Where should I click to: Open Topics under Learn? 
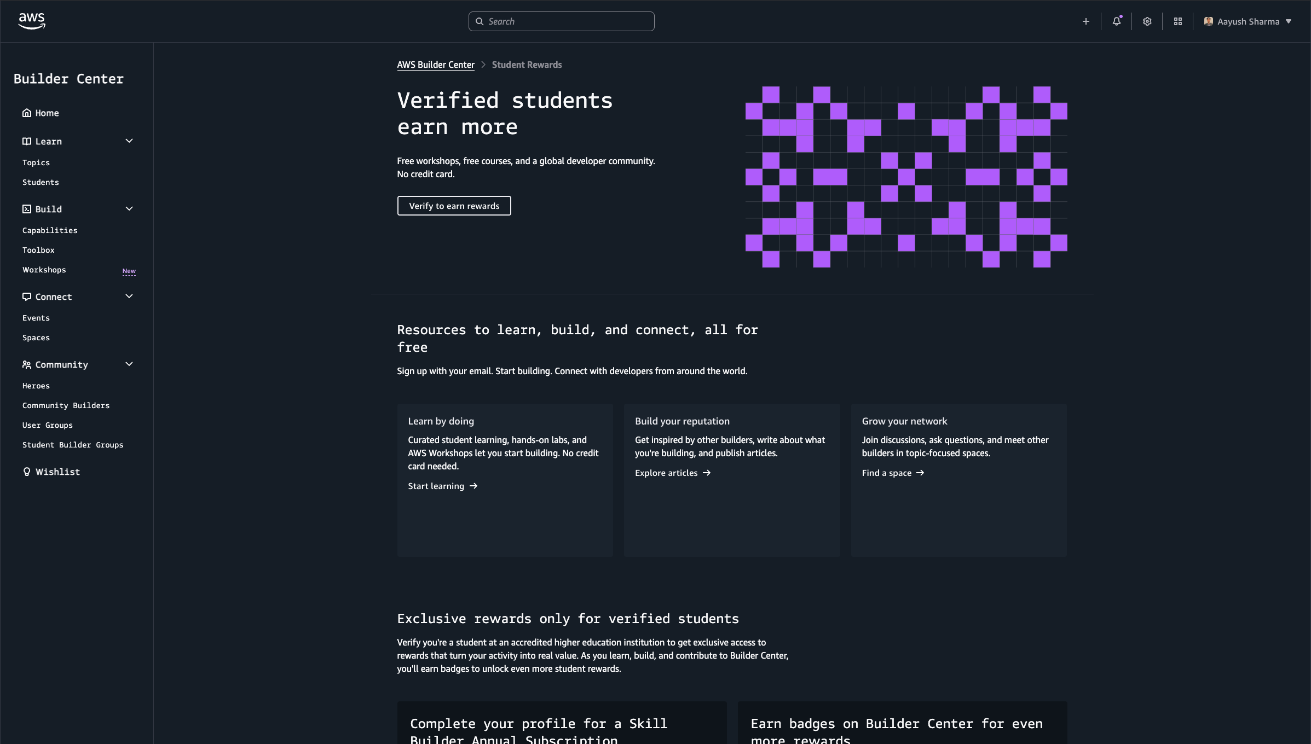pos(36,162)
